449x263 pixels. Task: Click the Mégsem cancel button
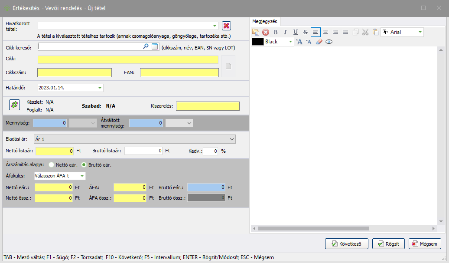[425, 243]
